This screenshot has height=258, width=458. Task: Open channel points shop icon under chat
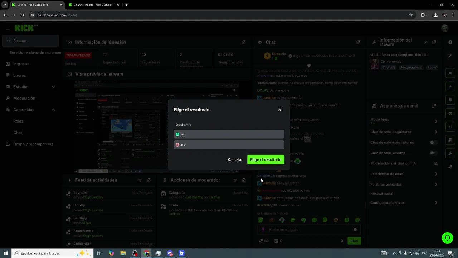point(276,241)
